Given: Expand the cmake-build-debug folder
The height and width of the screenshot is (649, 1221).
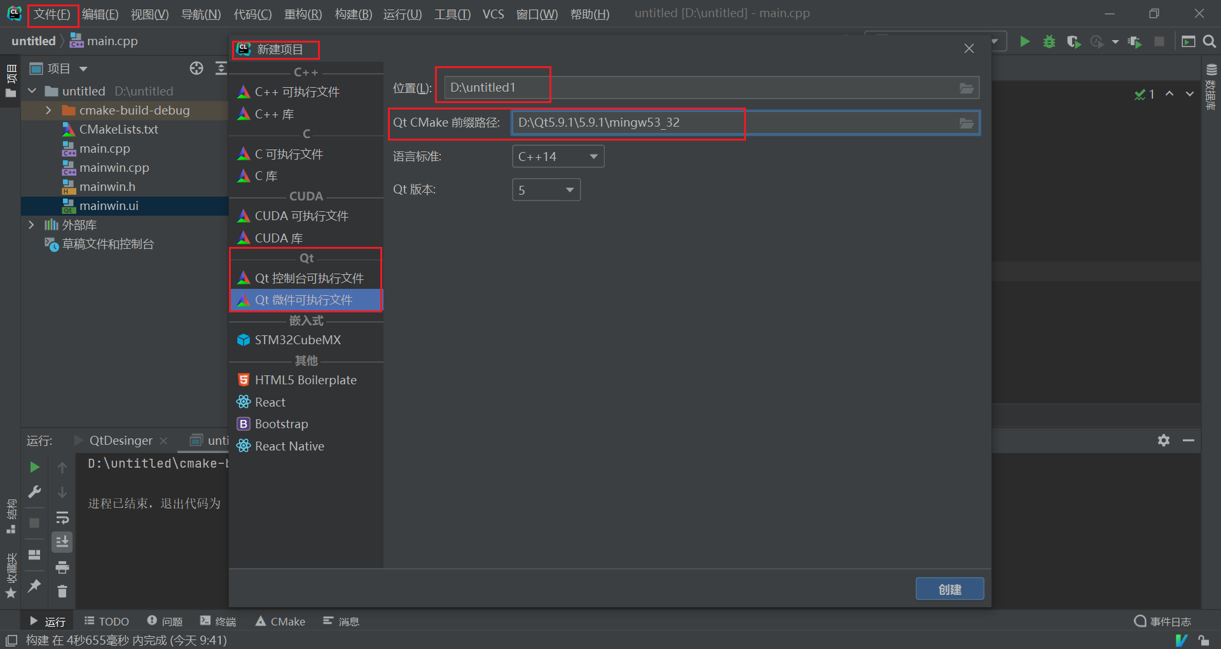Looking at the screenshot, I should (x=48, y=109).
